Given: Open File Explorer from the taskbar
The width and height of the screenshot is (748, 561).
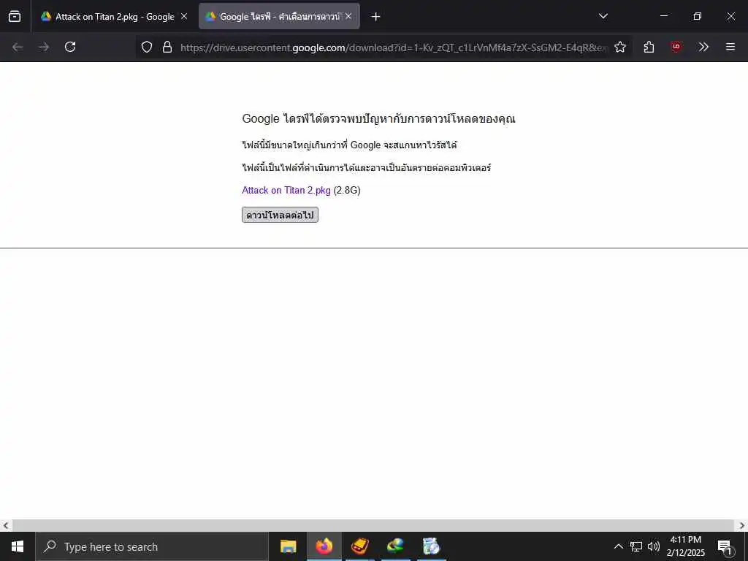Looking at the screenshot, I should (x=288, y=546).
